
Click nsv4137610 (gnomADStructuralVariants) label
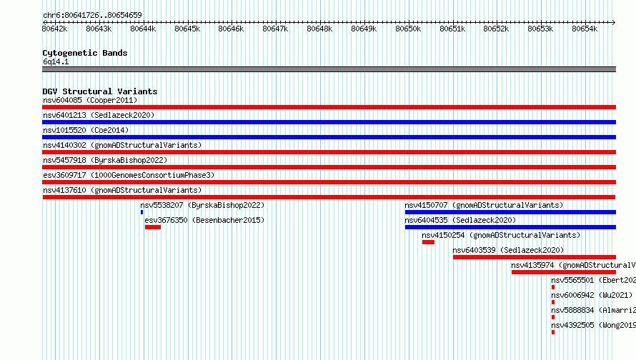122,190
